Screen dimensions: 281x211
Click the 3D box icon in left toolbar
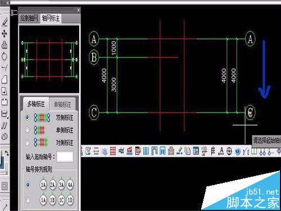[4, 137]
